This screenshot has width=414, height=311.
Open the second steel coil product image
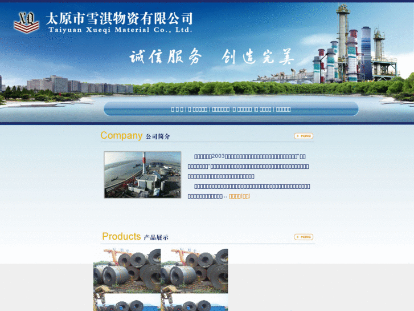[x=194, y=270]
